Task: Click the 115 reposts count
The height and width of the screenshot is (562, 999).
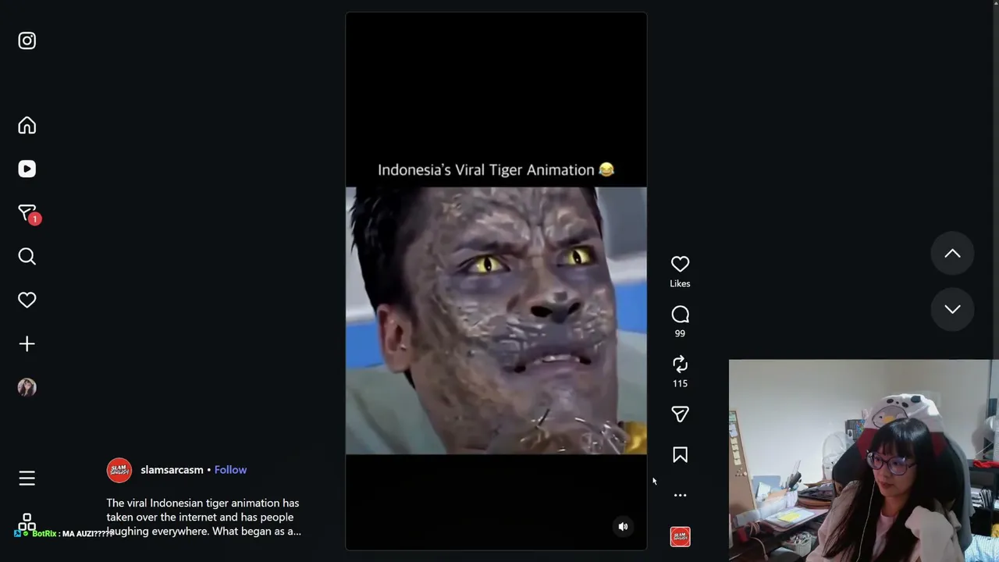Action: coord(680,383)
